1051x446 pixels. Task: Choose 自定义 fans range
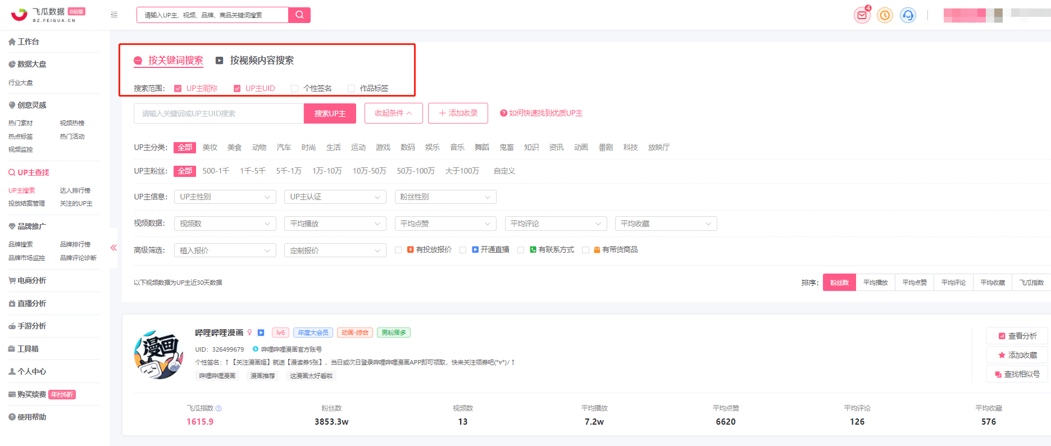pyautogui.click(x=504, y=171)
